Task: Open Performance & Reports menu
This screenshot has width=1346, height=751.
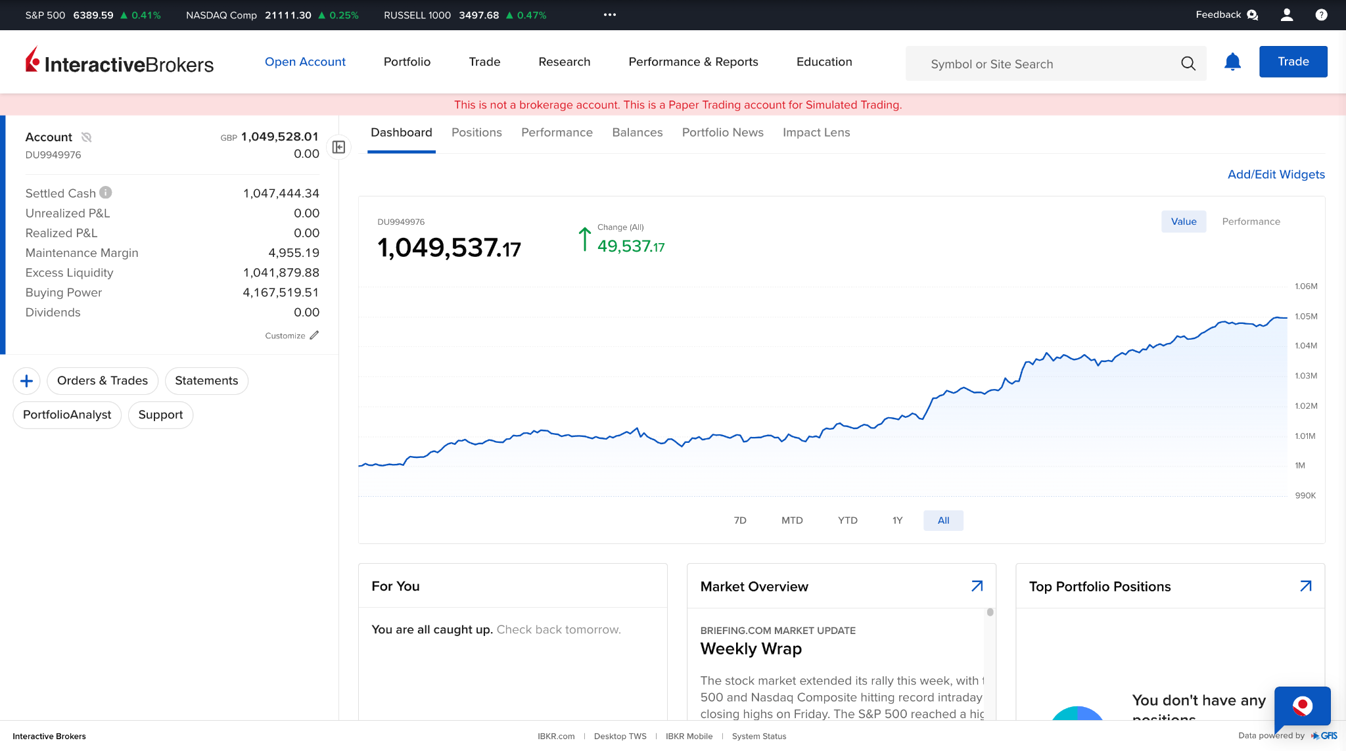Action: click(693, 62)
